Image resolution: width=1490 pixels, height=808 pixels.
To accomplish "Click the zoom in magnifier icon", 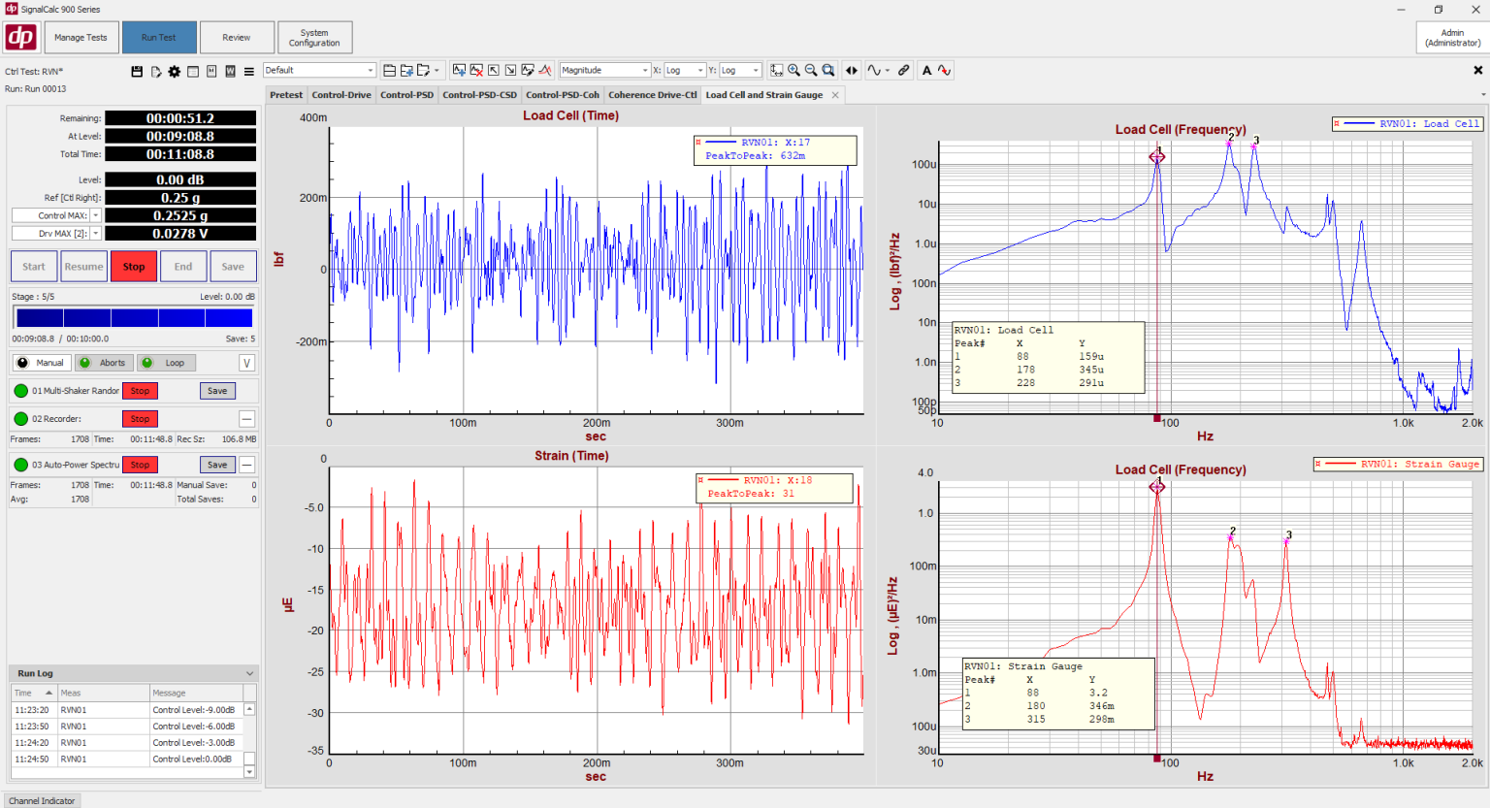I will tap(794, 70).
